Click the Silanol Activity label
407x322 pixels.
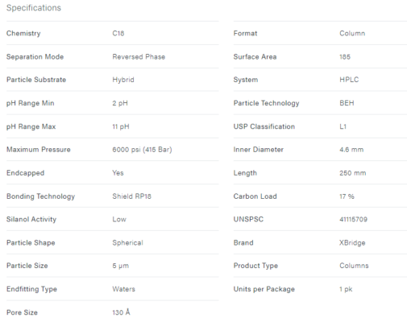(x=31, y=220)
